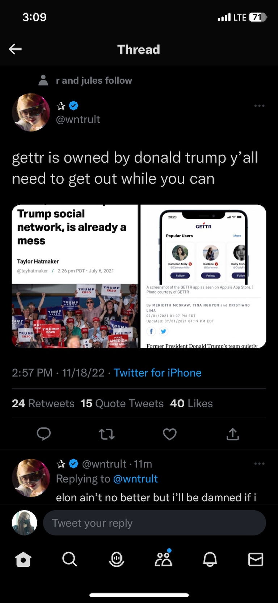278x603 pixels.
Task: Open the Notifications bell icon
Action: 210,559
